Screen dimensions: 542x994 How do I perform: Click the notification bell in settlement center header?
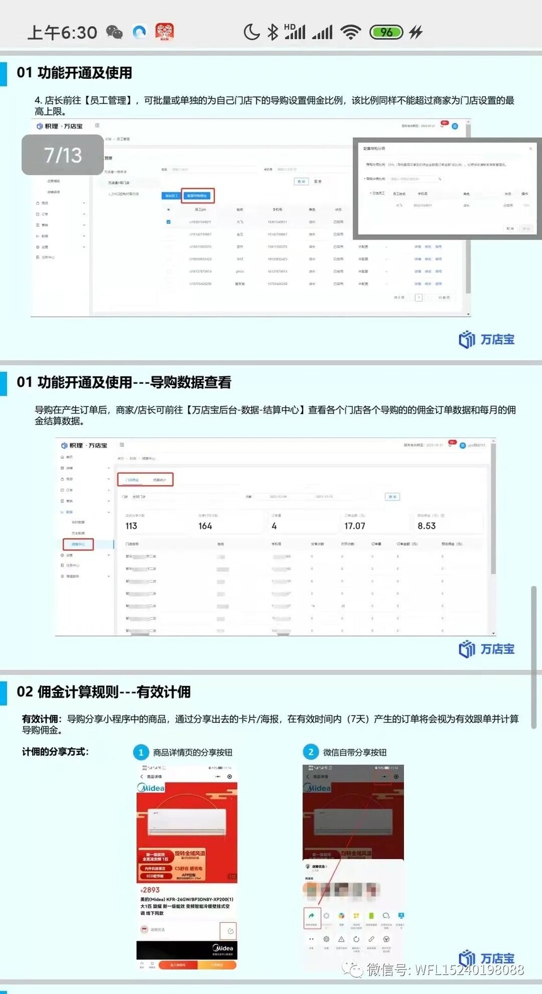tap(451, 444)
